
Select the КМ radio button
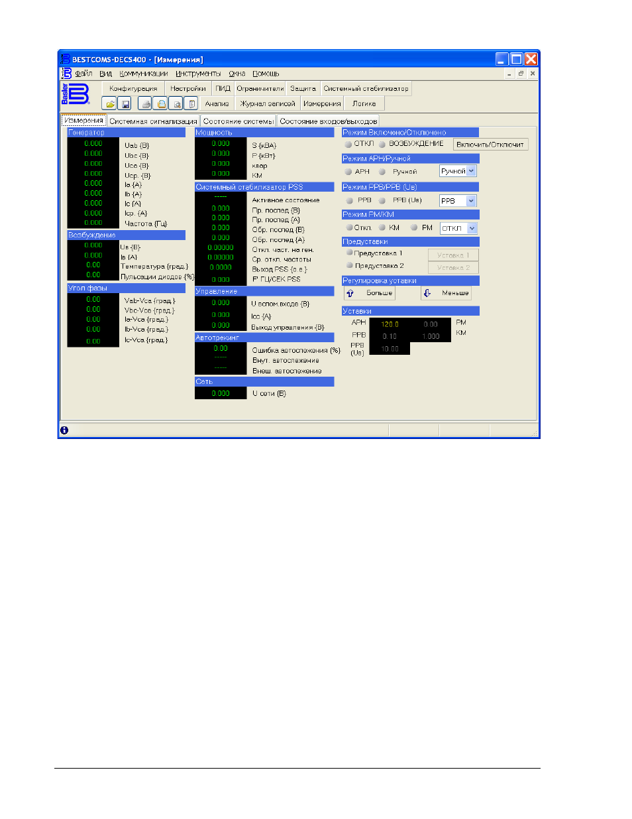382,227
